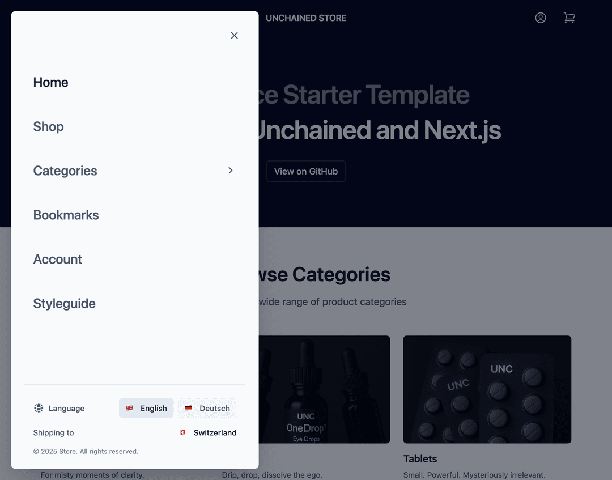
Task: Open the Bookmarks page from the menu
Action: 66,215
